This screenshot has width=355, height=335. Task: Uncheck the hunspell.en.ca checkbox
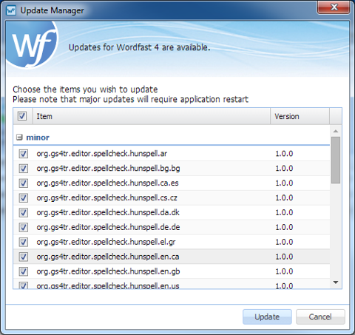click(24, 257)
